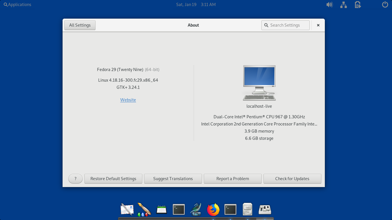Screen dimensions: 392x220
Task: Open the Applications menu
Action: click(18, 5)
